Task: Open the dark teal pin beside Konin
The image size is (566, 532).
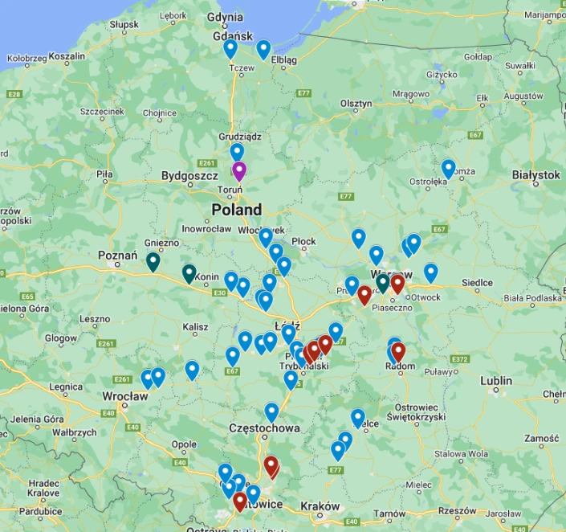Action: pos(189,274)
